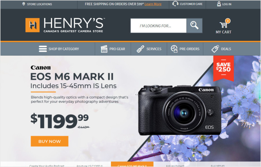Focus the I'm Looking For search field
261x167 pixels.
[x=159, y=26]
